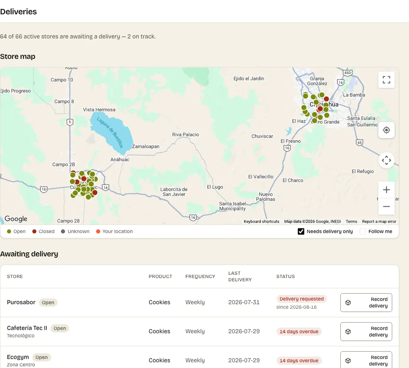Image resolution: width=409 pixels, height=368 pixels.
Task: Click the Delivery requested status badge
Action: point(301,299)
